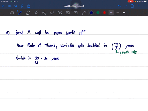This screenshot has width=148, height=111.
Task: Insert an image with the Photo tool
Action: coord(68,13)
